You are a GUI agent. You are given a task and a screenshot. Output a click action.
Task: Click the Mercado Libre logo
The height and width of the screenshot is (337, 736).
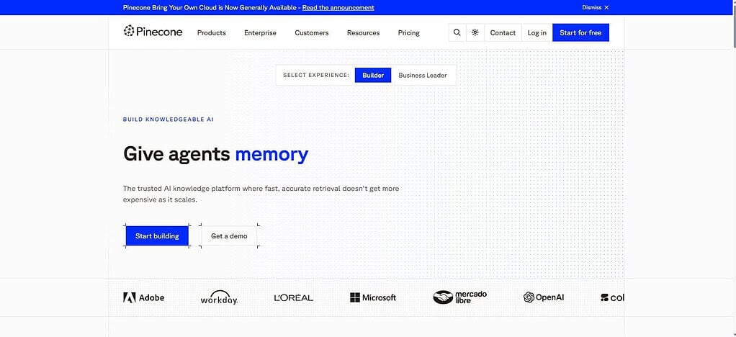click(x=460, y=297)
